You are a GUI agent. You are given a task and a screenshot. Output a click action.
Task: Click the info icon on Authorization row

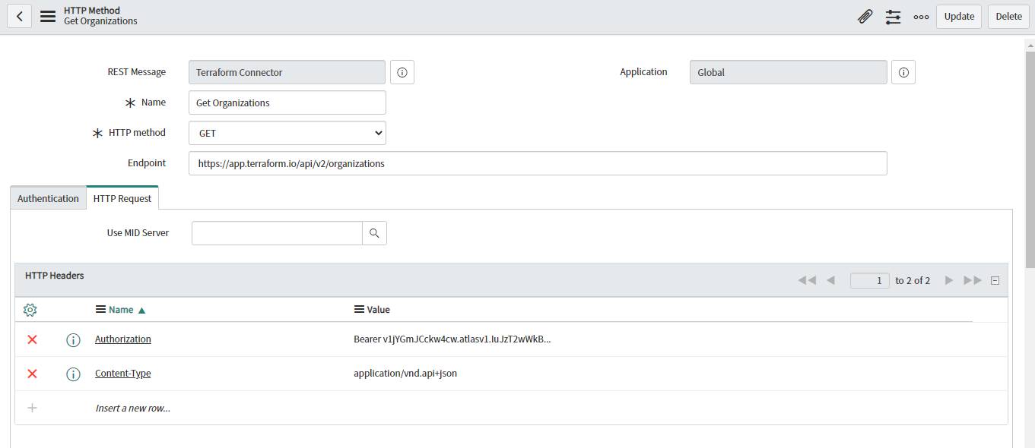73,339
